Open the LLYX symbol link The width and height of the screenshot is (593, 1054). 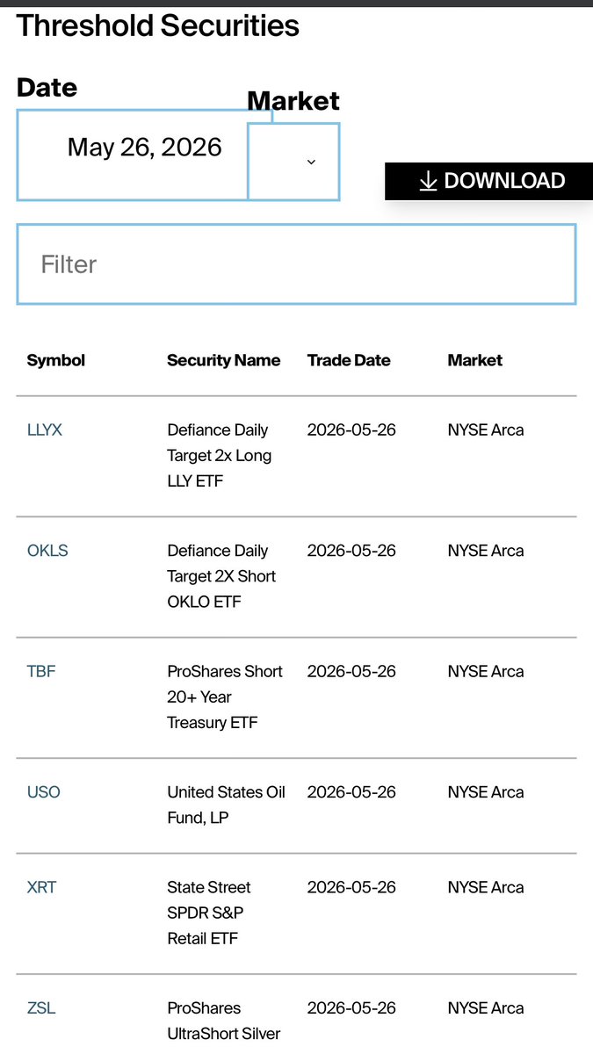point(45,430)
